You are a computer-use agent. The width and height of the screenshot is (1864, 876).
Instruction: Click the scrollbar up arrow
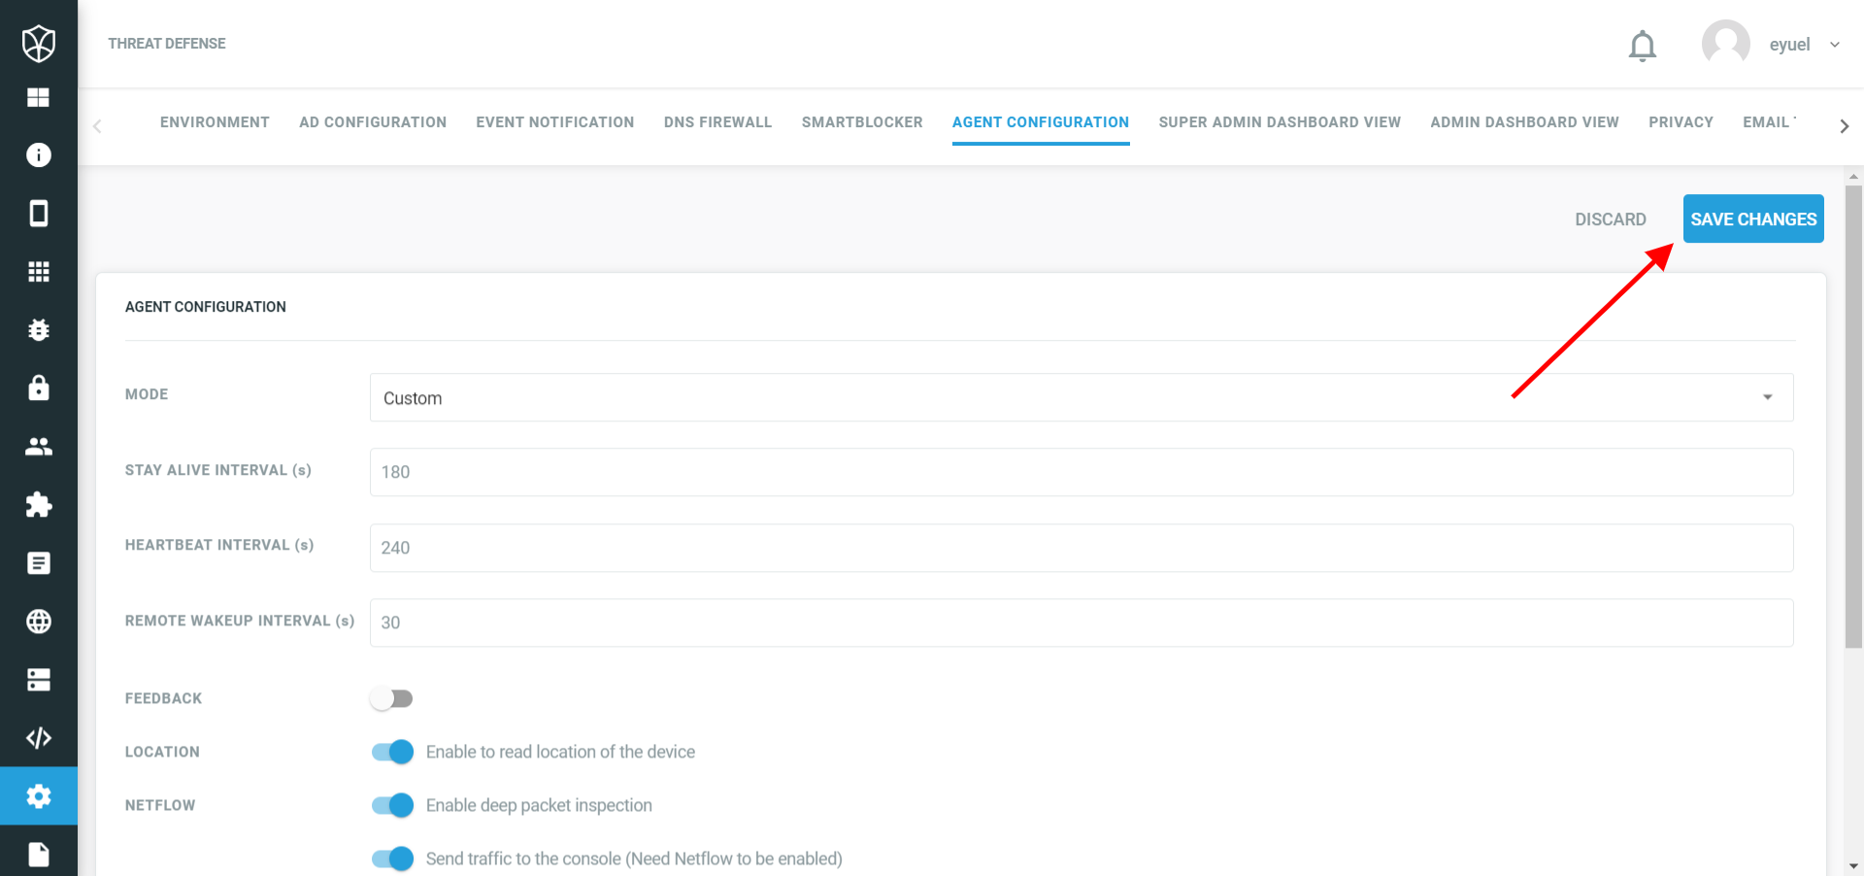[1853, 177]
